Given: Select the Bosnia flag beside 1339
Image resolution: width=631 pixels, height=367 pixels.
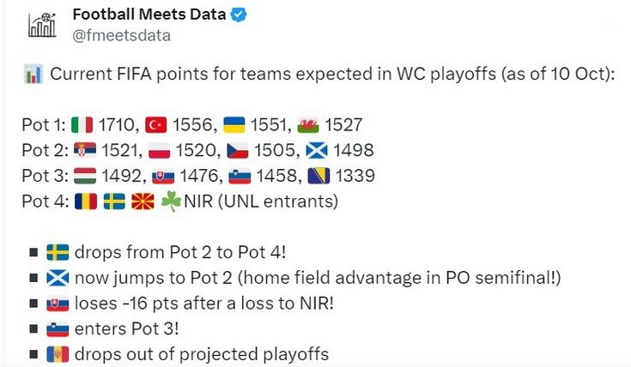Looking at the screenshot, I should point(317,177).
